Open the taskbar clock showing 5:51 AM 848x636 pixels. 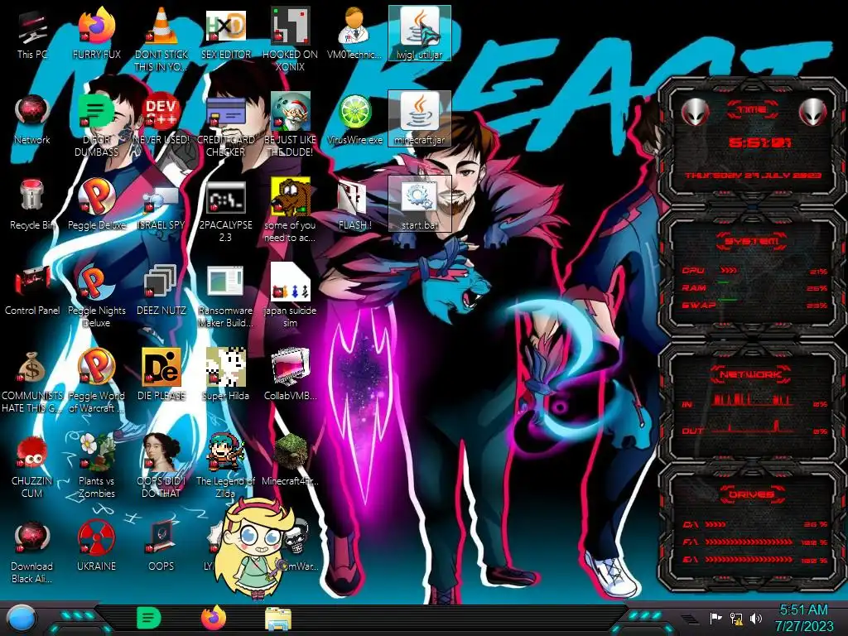tap(804, 618)
